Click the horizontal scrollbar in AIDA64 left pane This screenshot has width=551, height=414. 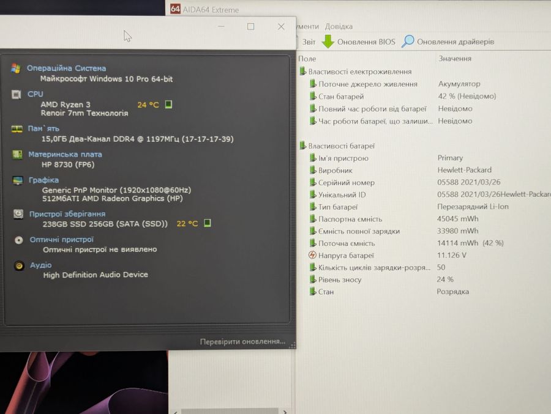[230, 411]
